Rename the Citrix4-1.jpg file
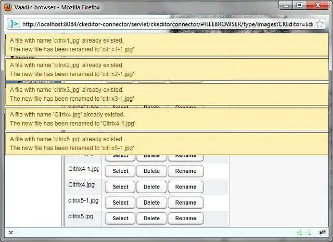This screenshot has height=242, width=333. coord(186,171)
